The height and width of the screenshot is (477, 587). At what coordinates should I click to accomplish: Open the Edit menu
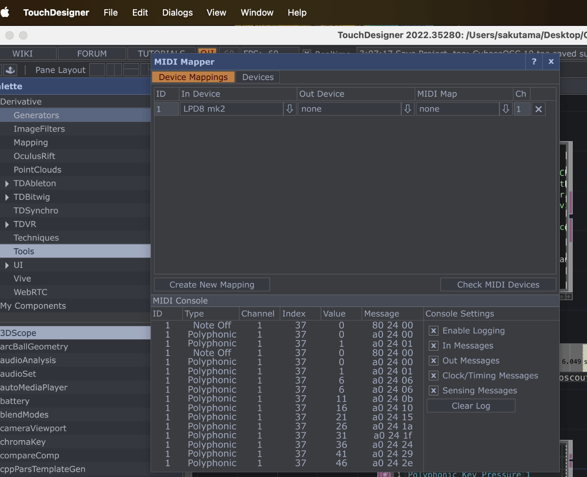(x=140, y=13)
